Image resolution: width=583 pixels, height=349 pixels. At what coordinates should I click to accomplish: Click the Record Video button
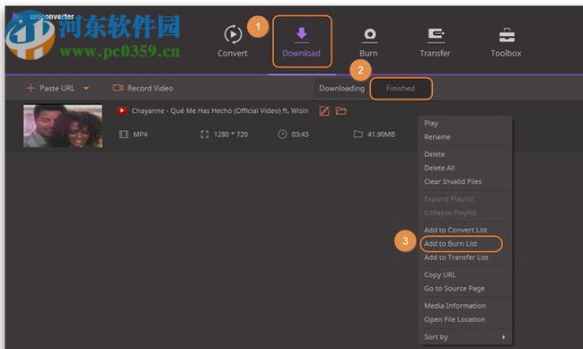143,88
